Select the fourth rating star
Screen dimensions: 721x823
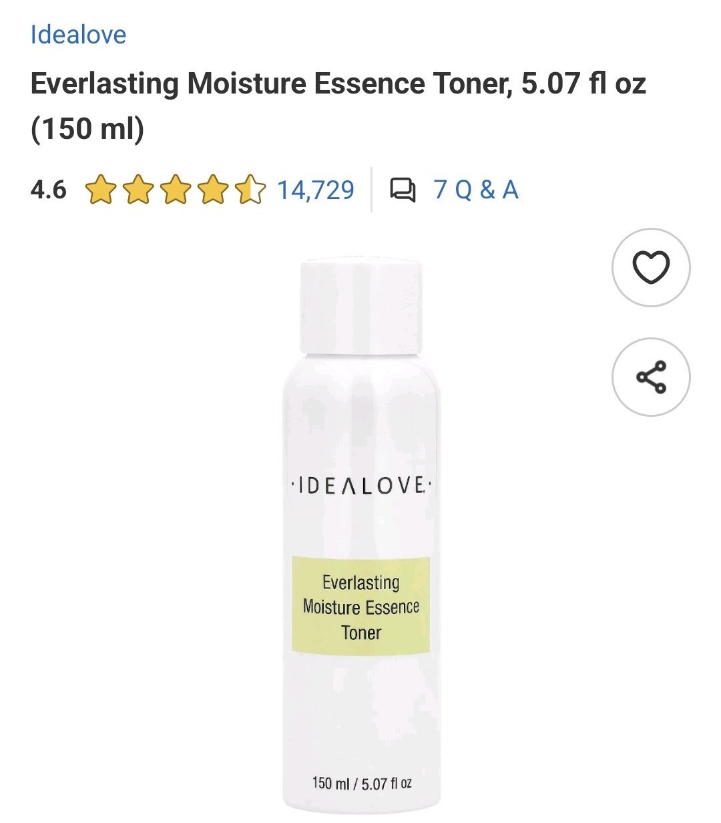(212, 190)
